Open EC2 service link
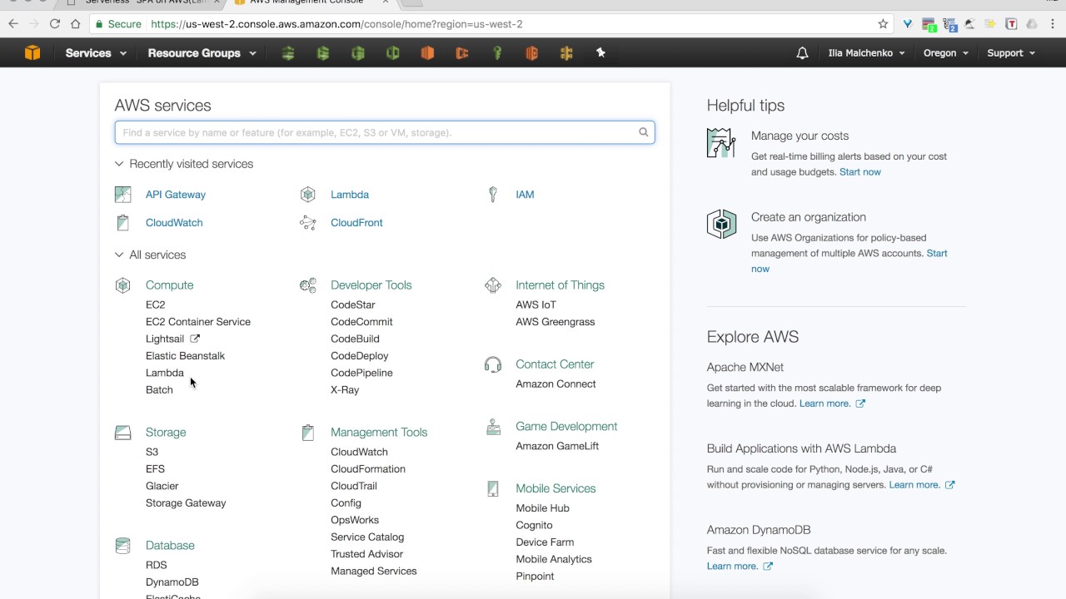This screenshot has height=599, width=1066. [x=156, y=305]
